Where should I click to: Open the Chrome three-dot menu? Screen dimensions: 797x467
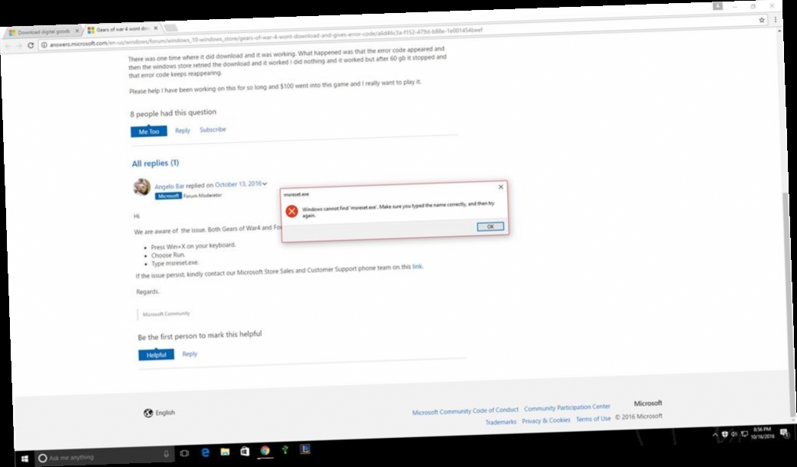(x=776, y=20)
